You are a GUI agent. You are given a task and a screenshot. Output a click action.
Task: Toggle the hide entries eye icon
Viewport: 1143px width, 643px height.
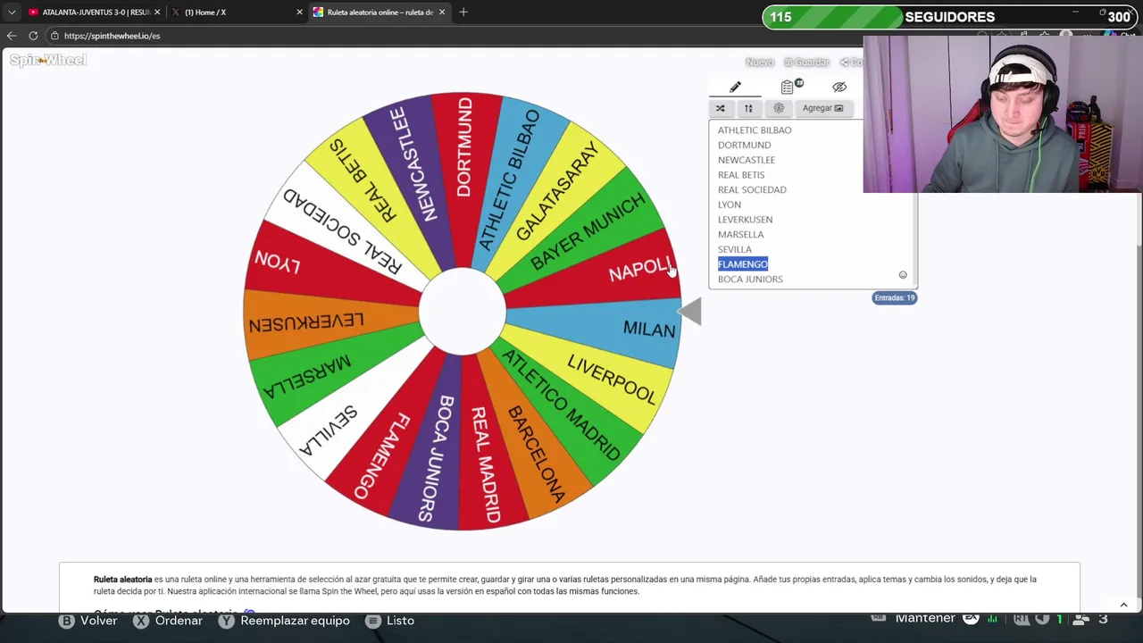coord(839,87)
